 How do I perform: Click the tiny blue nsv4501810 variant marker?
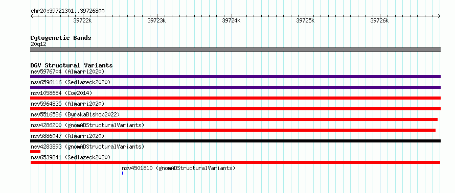123,173
